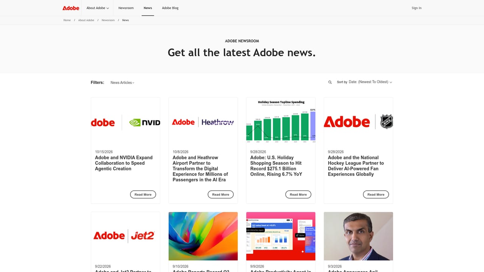Screen dimensions: 484x272
Task: Go to the Newsroom nav item
Action: click(126, 8)
